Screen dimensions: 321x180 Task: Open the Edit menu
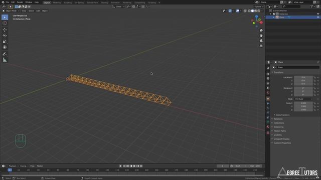coord(13,2)
